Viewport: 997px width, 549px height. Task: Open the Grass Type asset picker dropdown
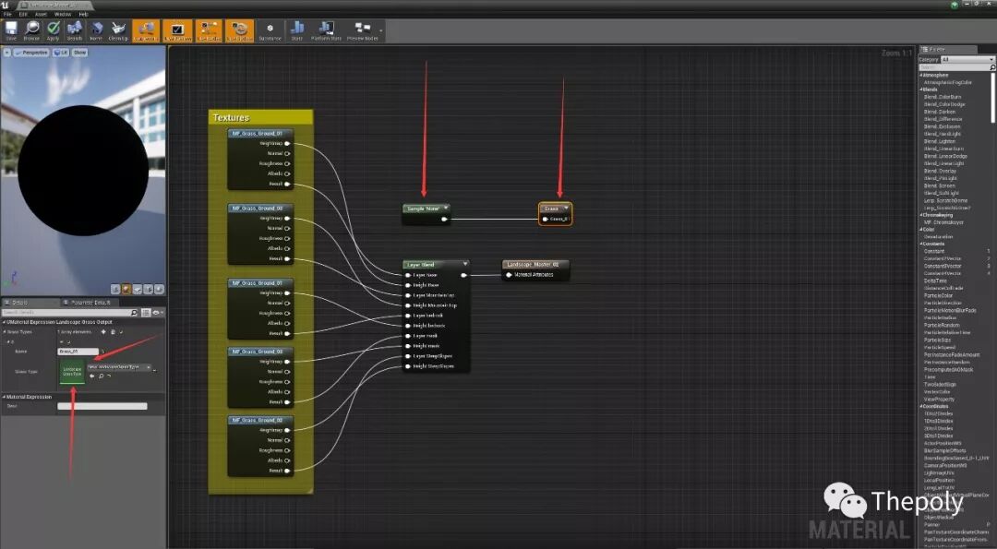(119, 367)
